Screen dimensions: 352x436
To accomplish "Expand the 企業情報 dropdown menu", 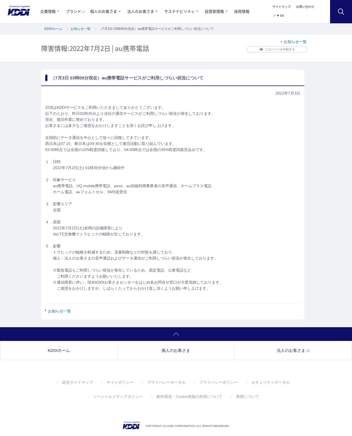I will pyautogui.click(x=50, y=12).
